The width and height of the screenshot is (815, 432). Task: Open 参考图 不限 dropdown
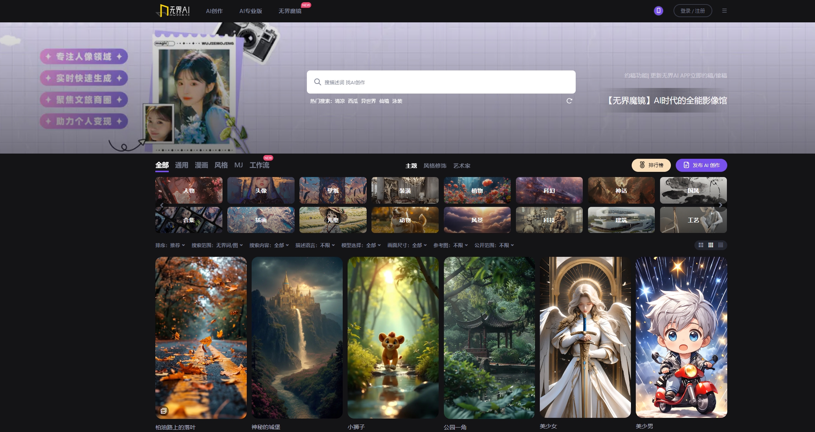pyautogui.click(x=451, y=245)
